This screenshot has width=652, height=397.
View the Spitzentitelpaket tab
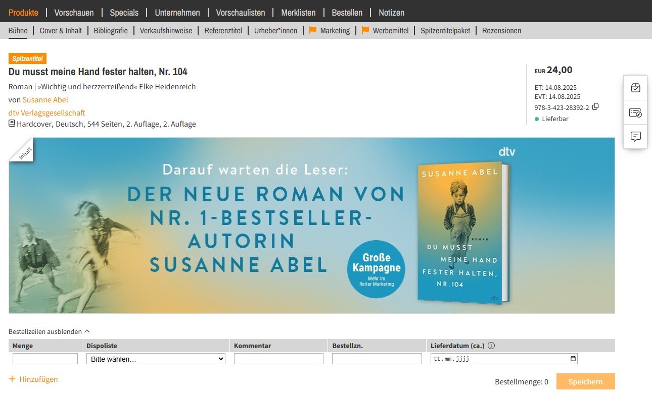coord(445,31)
